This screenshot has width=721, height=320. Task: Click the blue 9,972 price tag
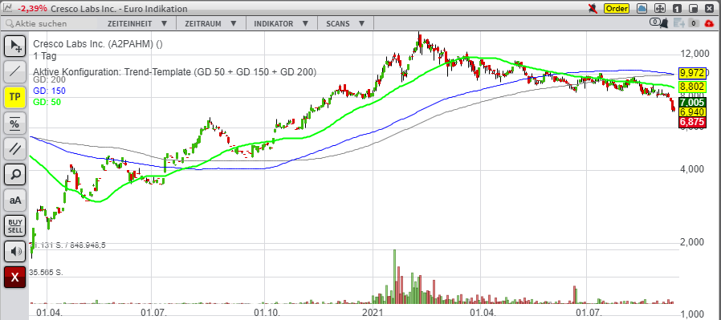(x=692, y=74)
